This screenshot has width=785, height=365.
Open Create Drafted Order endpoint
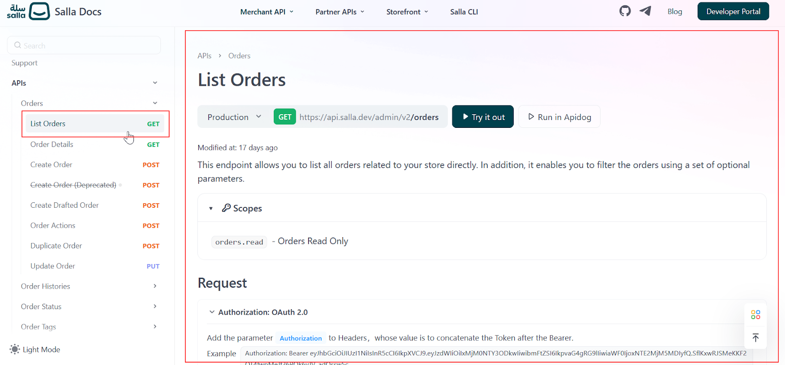pyautogui.click(x=94, y=205)
